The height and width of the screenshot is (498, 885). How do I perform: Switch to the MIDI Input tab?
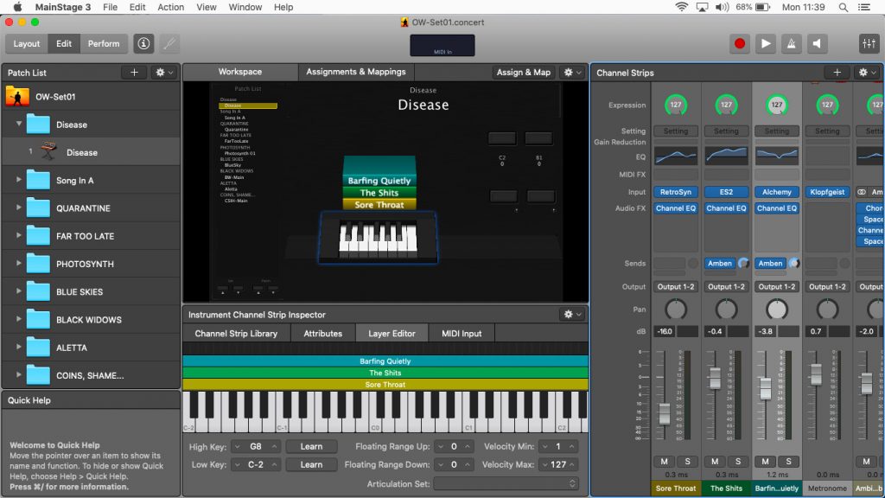coord(462,333)
